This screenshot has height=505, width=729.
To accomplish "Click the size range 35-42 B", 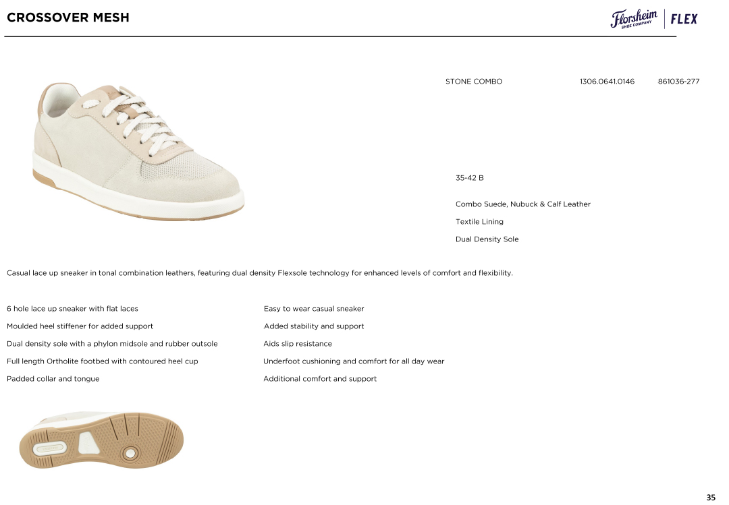I will coord(469,178).
